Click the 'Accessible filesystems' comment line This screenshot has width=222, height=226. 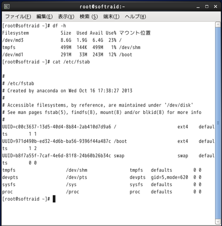98,105
